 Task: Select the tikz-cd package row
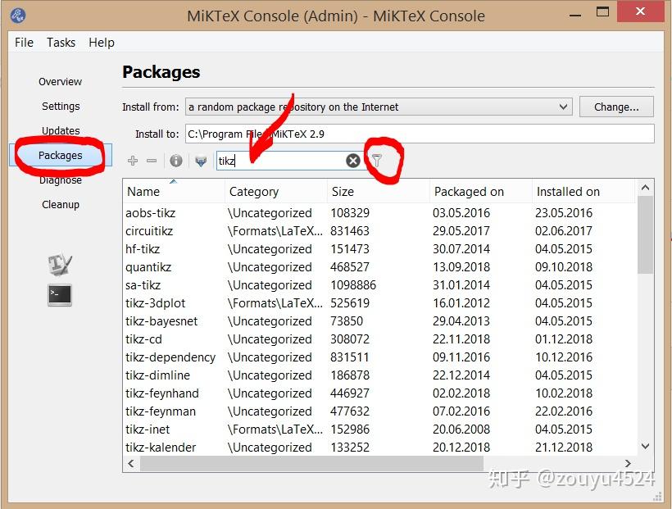pyautogui.click(x=379, y=339)
